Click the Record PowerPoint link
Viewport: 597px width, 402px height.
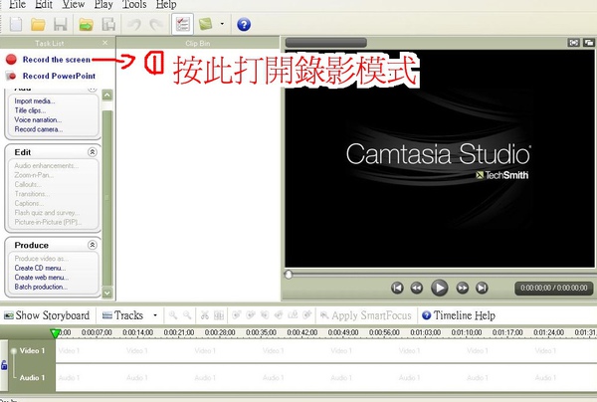[x=59, y=76]
